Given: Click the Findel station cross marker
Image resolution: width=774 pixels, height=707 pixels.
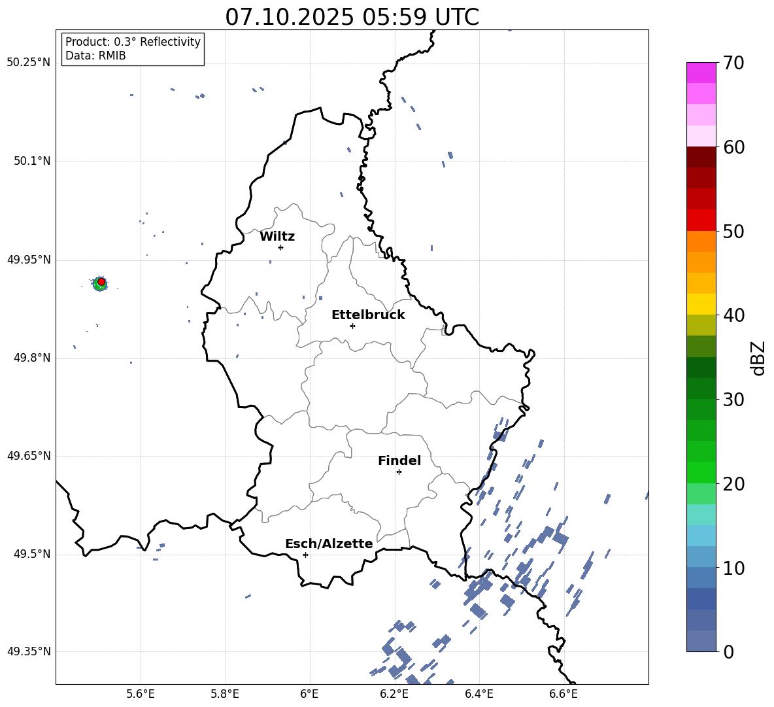Looking at the screenshot, I should point(399,472).
